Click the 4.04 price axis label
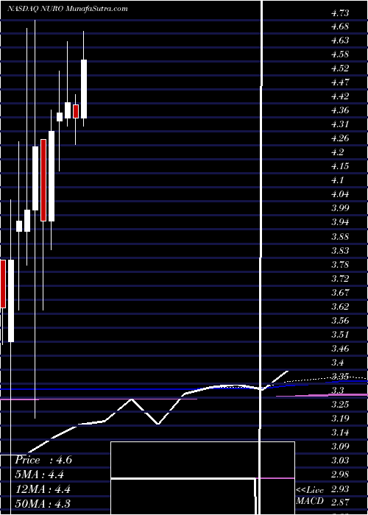The image size is (368, 515). click(x=340, y=194)
